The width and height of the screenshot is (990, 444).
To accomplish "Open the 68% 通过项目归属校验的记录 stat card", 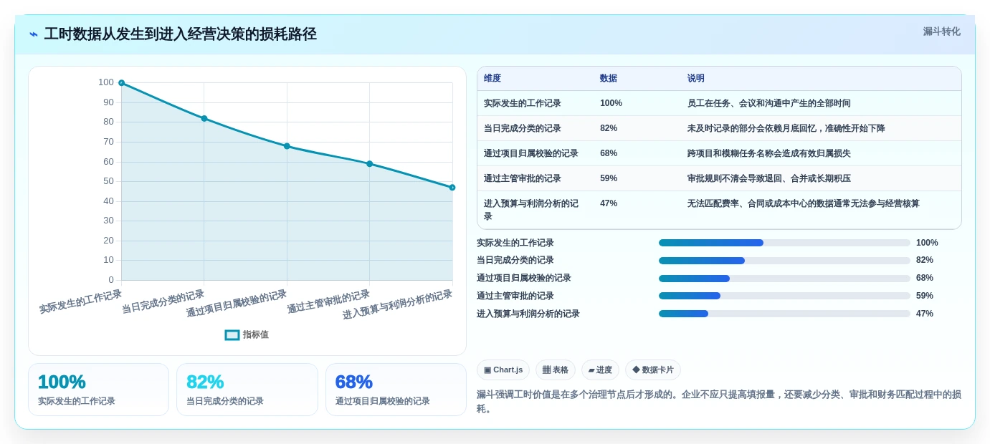I will [x=396, y=390].
